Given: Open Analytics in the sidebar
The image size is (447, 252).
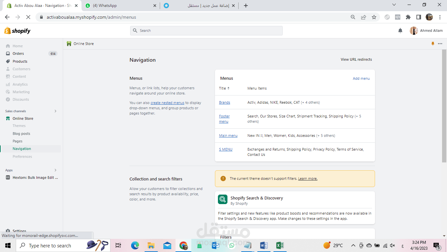Looking at the screenshot, I should click(x=20, y=84).
